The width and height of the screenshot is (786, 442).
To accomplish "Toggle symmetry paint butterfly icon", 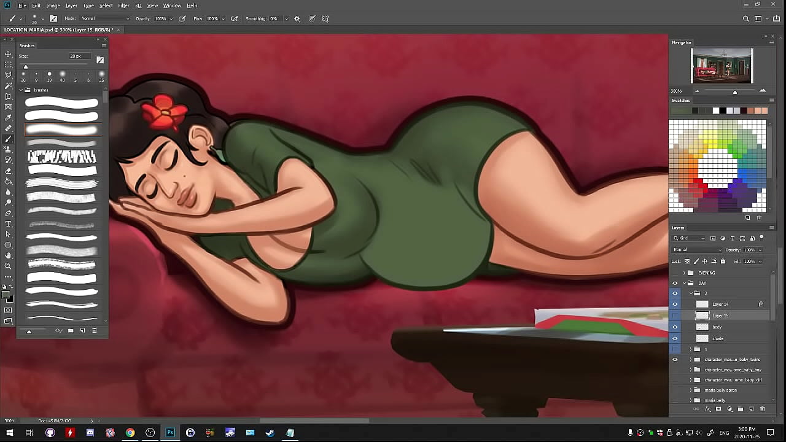I will pyautogui.click(x=325, y=19).
